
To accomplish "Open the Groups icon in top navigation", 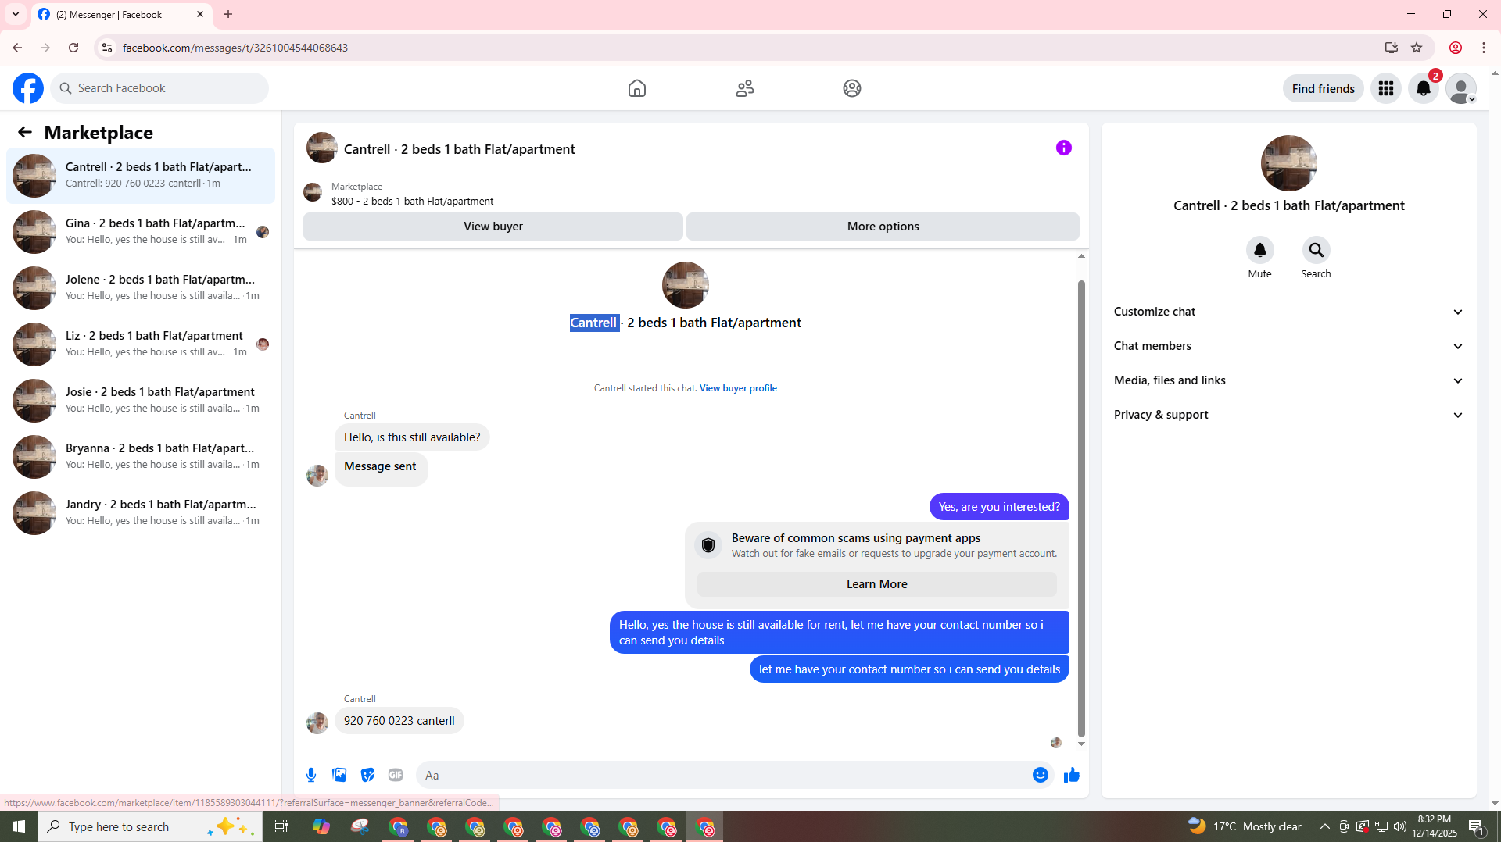I will 852,88.
